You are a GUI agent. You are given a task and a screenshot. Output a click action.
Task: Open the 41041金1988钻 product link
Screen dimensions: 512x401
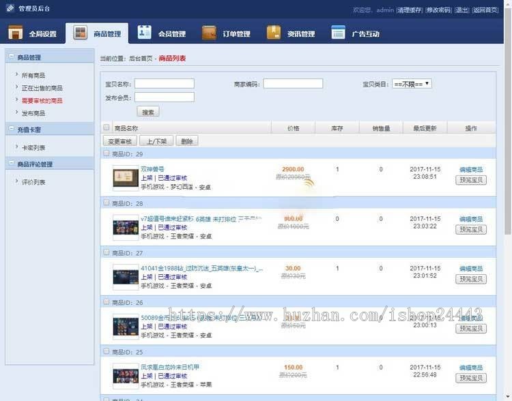click(x=201, y=268)
